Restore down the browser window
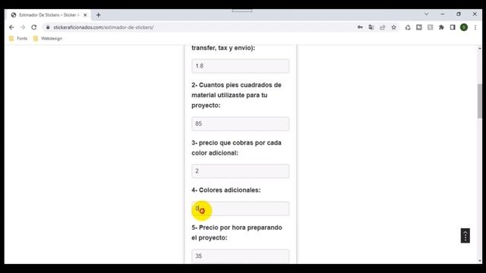The width and height of the screenshot is (486, 273). click(x=459, y=14)
